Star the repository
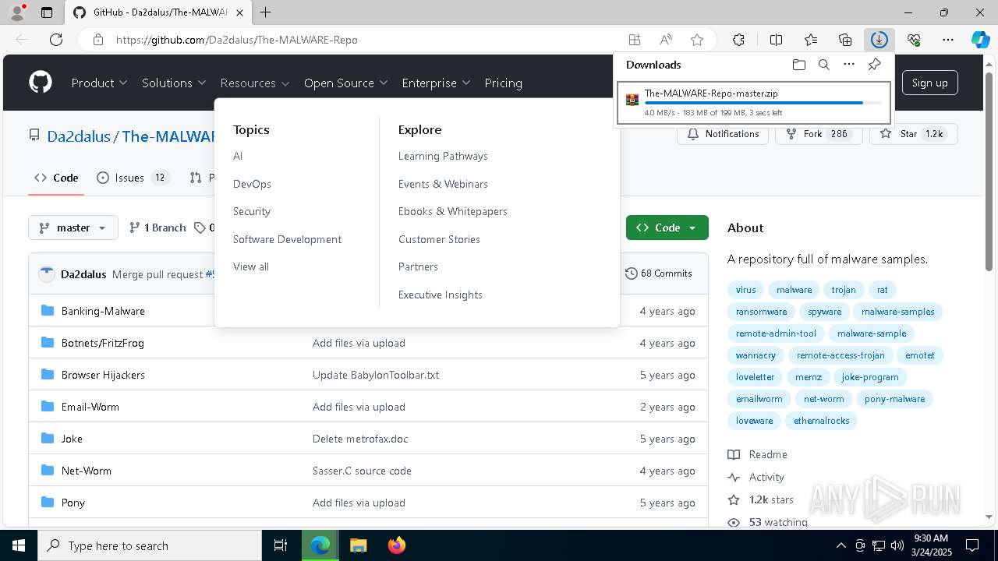Screen dimensions: 998x561 pyautogui.click(x=914, y=134)
